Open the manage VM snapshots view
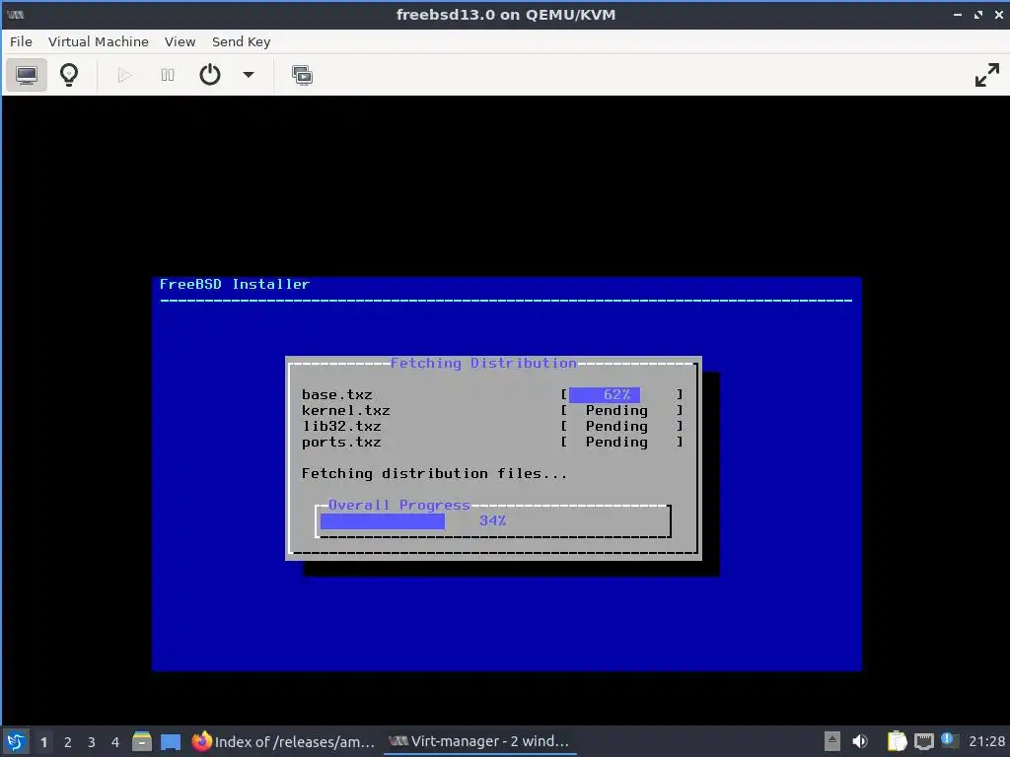Image resolution: width=1010 pixels, height=757 pixels. click(x=302, y=75)
